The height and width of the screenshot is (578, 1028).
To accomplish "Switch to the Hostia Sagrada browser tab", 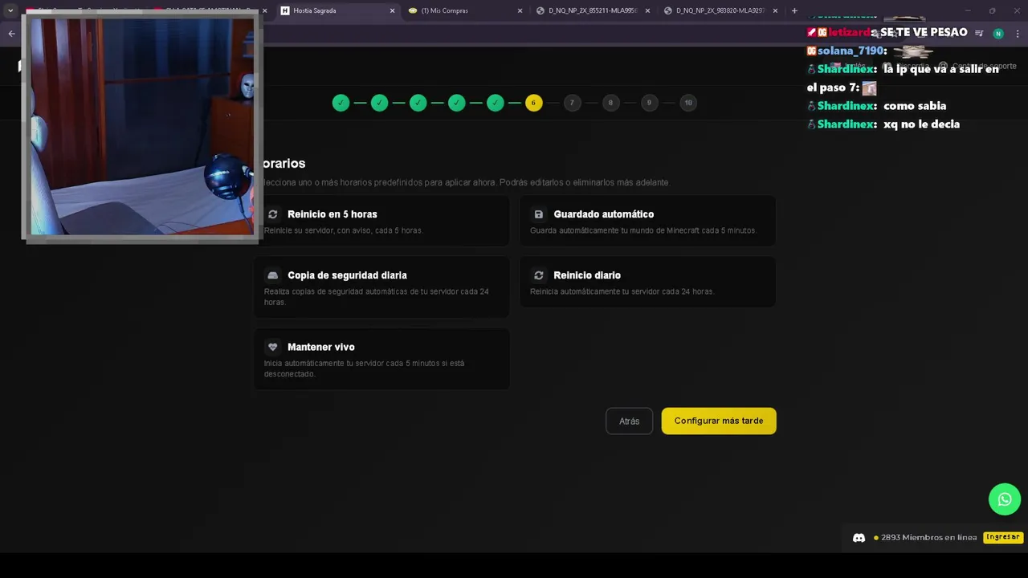I will (337, 10).
